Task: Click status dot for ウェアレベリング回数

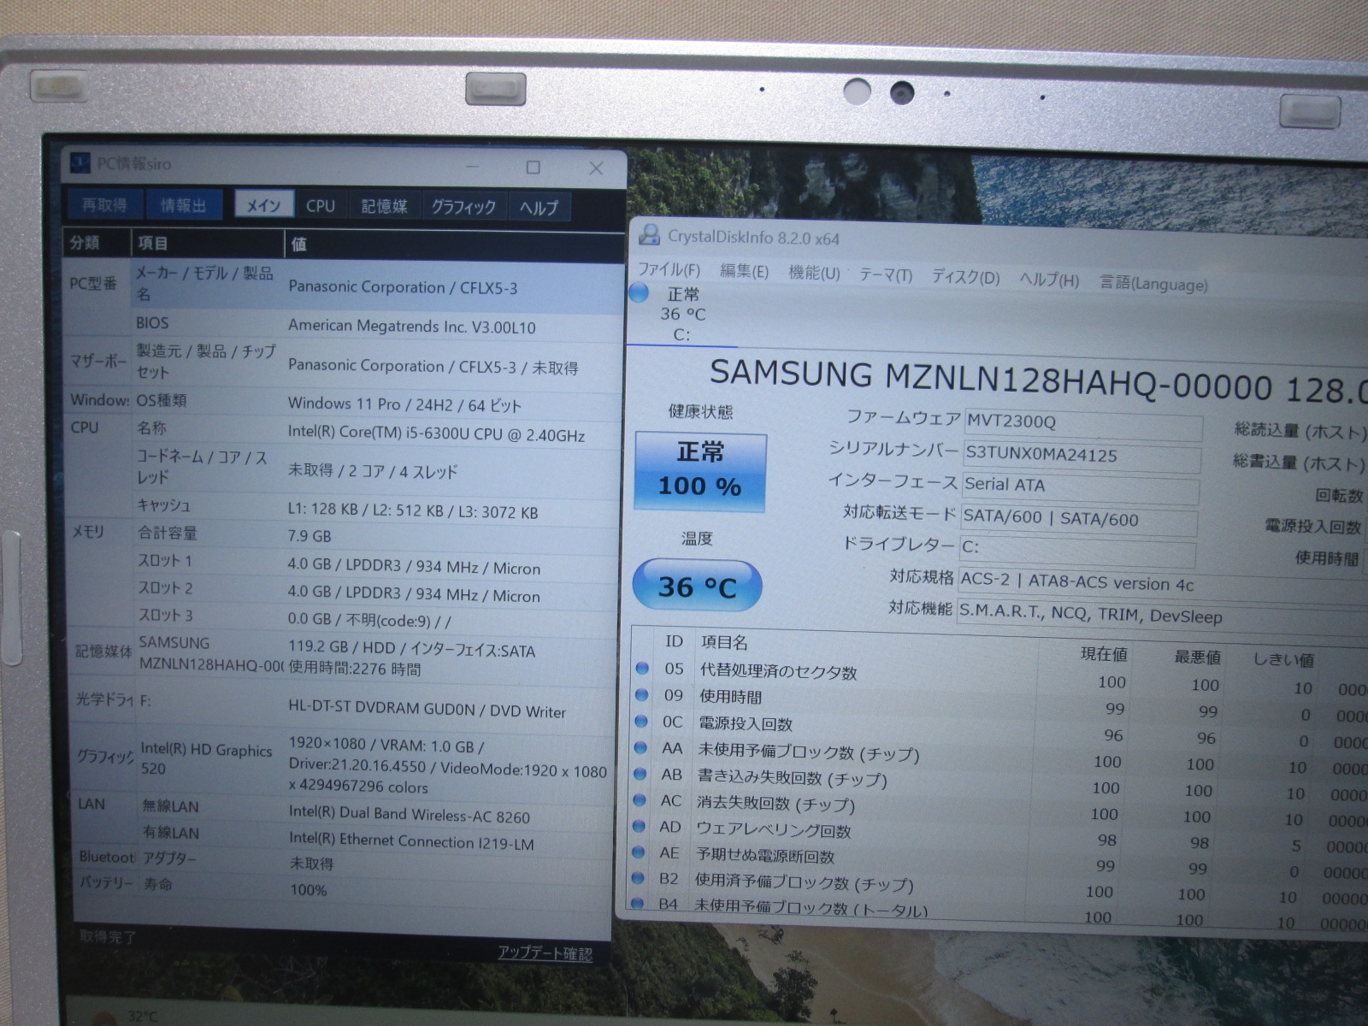Action: coord(639,826)
